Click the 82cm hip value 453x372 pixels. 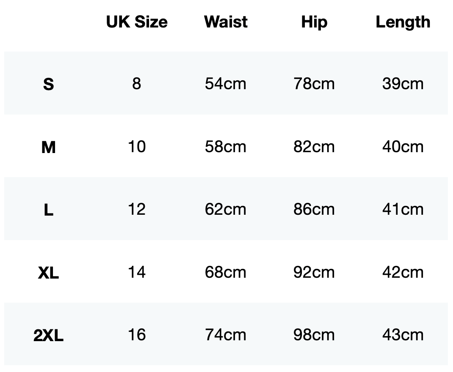point(314,147)
